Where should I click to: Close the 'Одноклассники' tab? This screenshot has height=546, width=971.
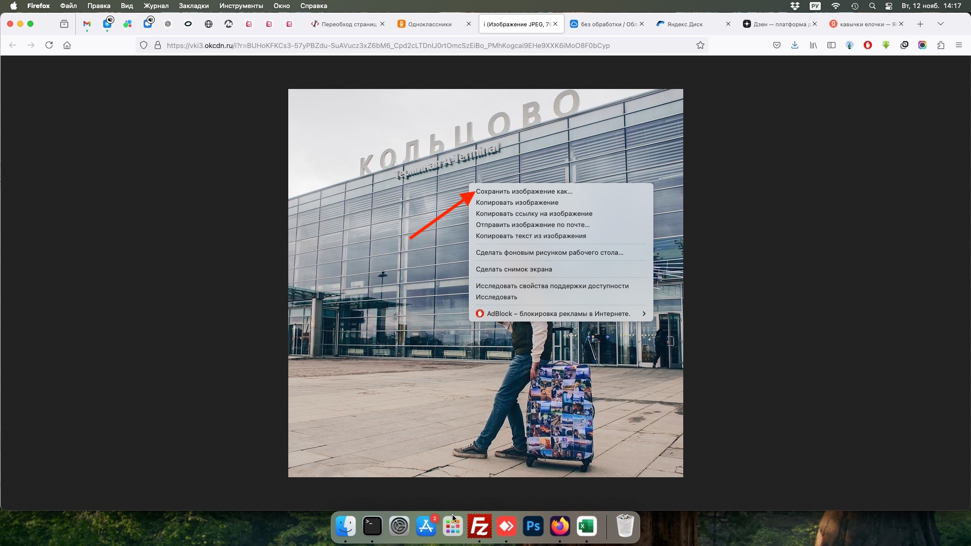469,24
